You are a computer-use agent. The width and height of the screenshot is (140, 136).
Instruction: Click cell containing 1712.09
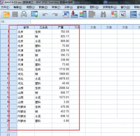tap(61, 69)
